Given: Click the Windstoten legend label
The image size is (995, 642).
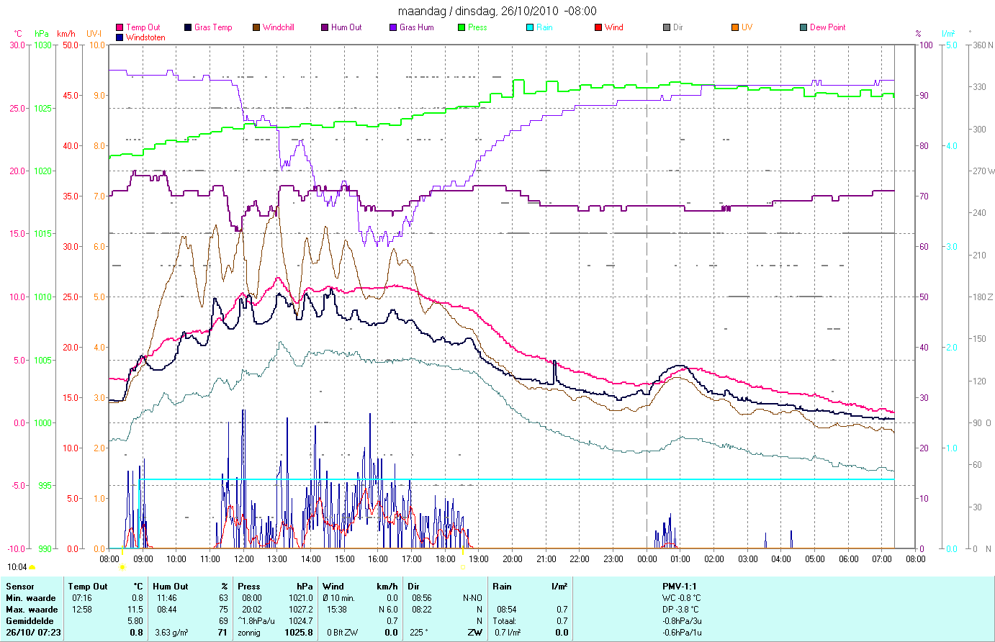Looking at the screenshot, I should point(145,37).
